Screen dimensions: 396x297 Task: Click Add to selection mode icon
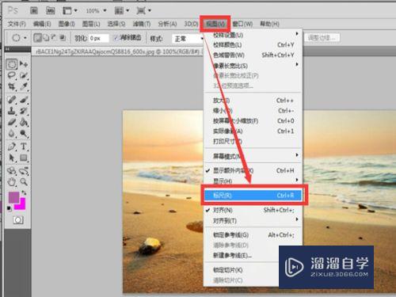pyautogui.click(x=46, y=38)
